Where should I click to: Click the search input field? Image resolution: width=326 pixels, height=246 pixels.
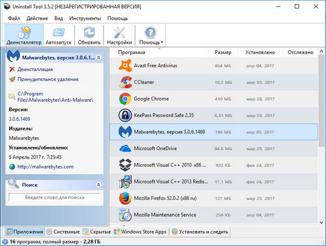click(54, 198)
